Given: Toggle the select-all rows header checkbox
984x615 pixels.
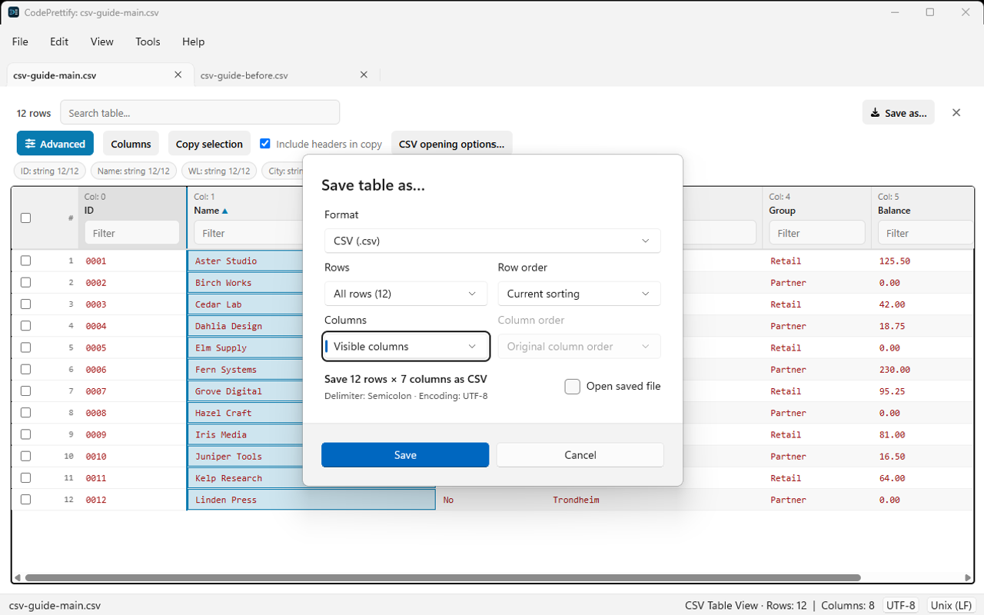Looking at the screenshot, I should pos(25,218).
